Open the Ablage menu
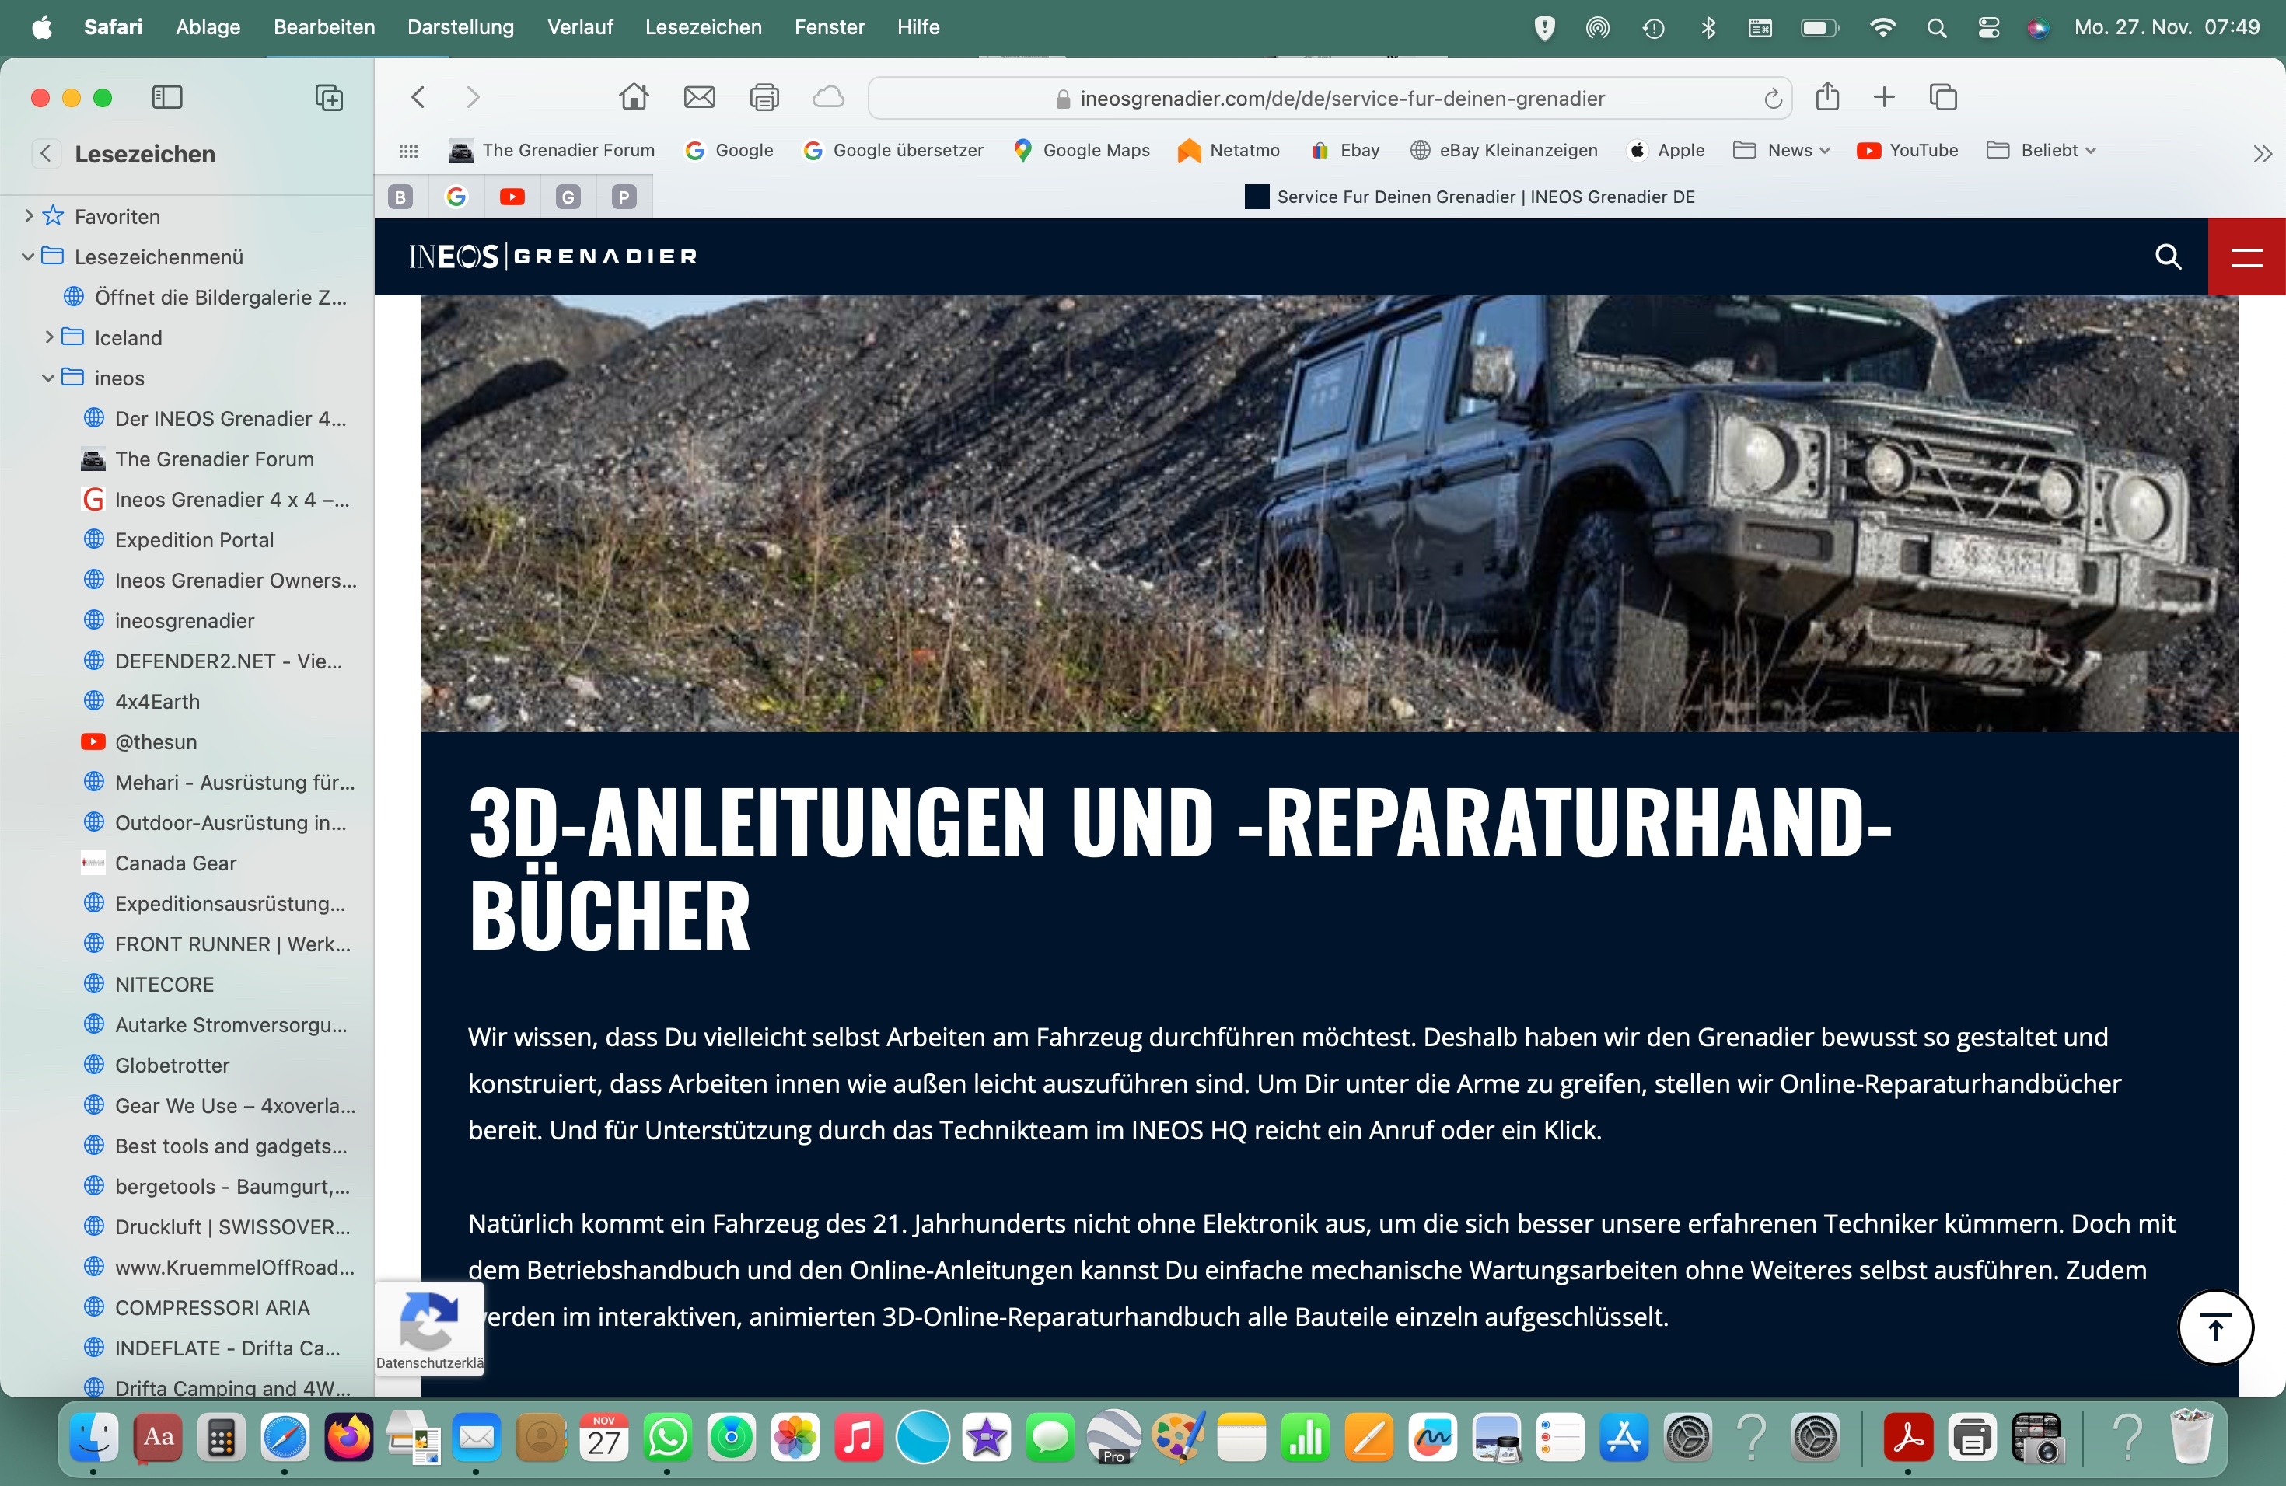Screen dimensions: 2286x1486 (208, 27)
